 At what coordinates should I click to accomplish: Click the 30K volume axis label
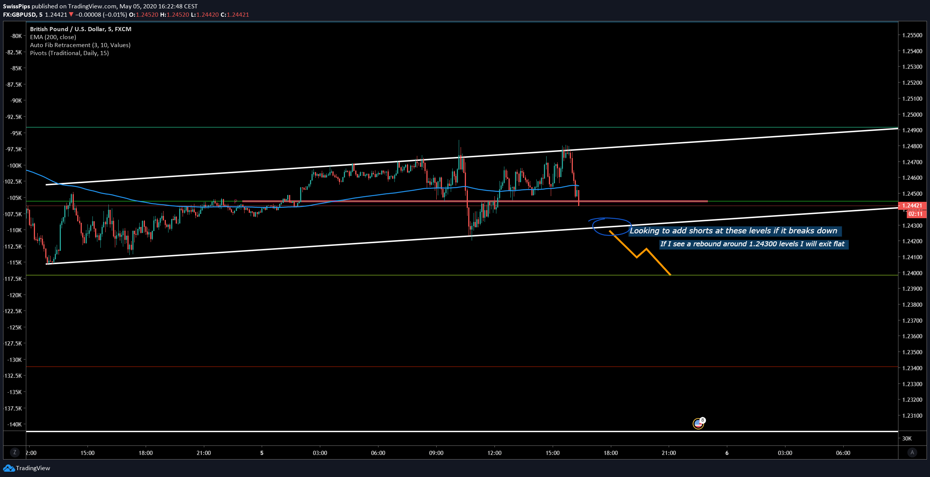pyautogui.click(x=907, y=438)
